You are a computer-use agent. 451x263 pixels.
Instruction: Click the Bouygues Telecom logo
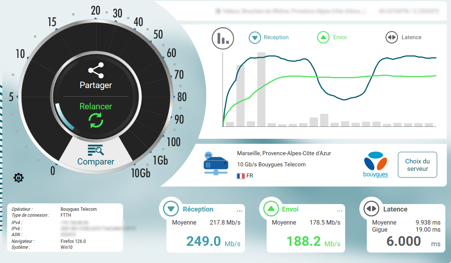click(x=375, y=165)
